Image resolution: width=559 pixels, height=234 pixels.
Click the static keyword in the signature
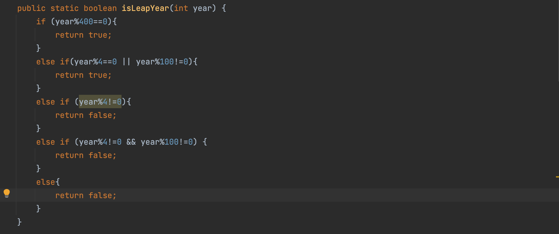pyautogui.click(x=65, y=8)
